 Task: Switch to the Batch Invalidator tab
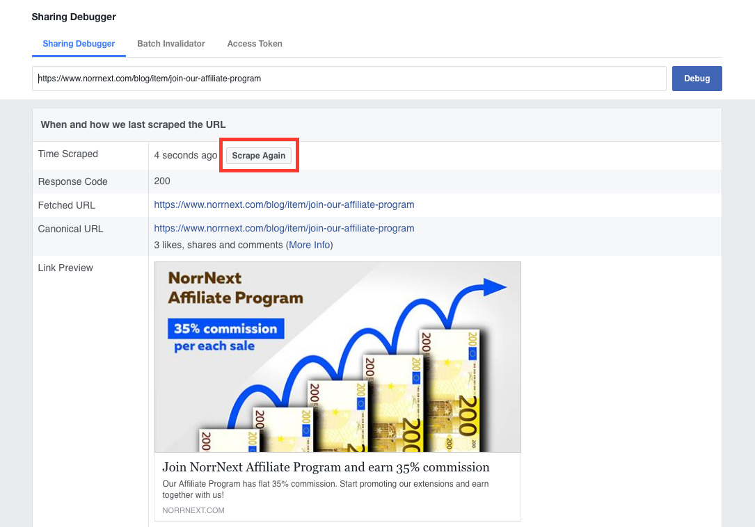[x=170, y=43]
